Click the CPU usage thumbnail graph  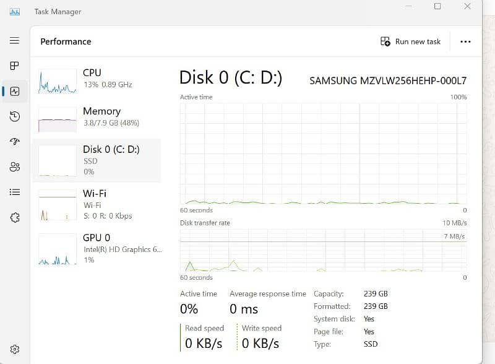point(58,82)
